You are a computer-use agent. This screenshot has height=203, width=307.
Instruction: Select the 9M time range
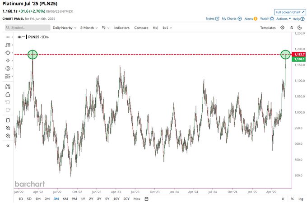point(74,199)
